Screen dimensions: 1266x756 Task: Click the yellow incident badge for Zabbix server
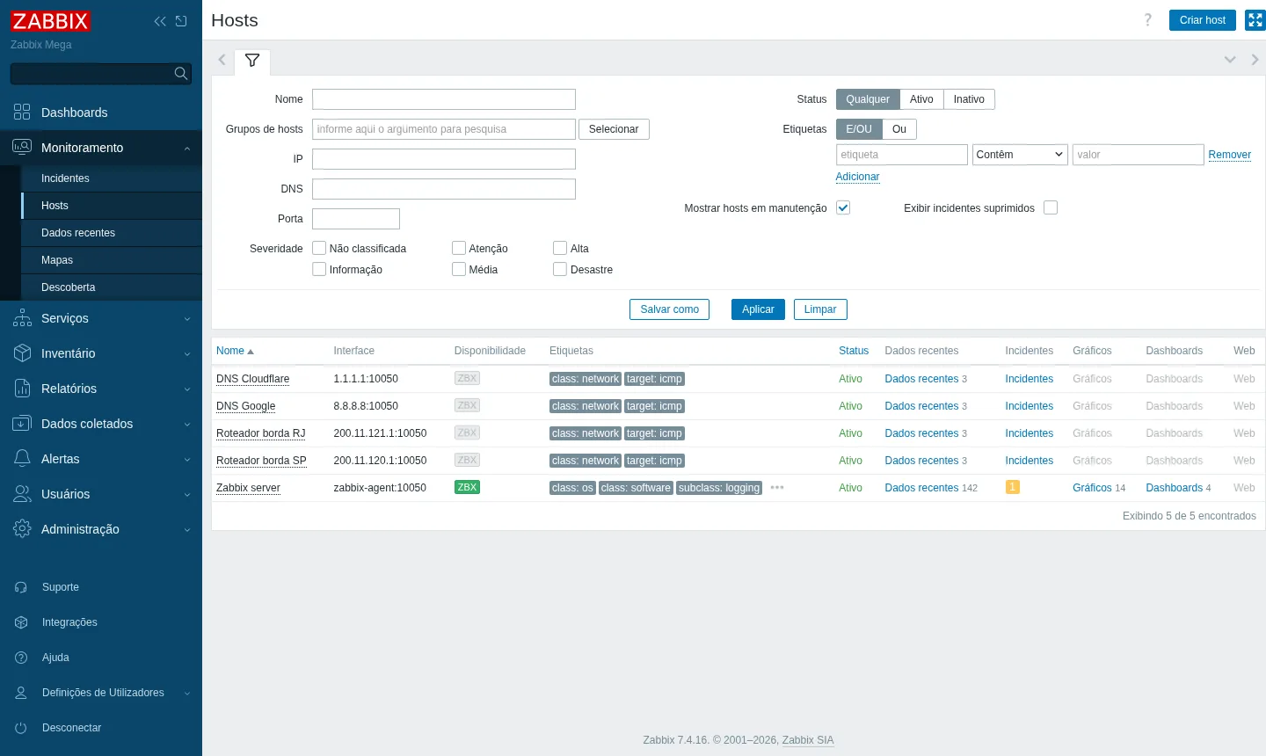coord(1013,487)
